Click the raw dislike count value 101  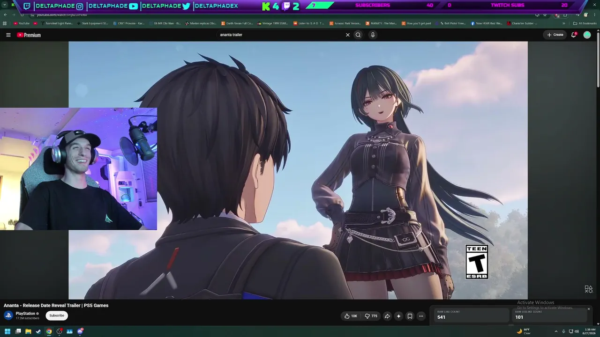(x=519, y=317)
